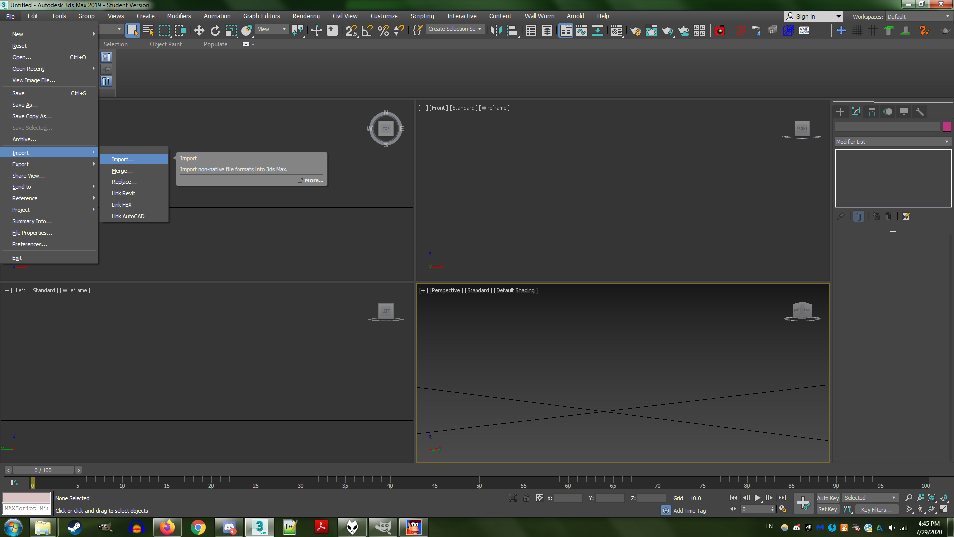Click the Select Object tool
The height and width of the screenshot is (537, 954).
132,30
